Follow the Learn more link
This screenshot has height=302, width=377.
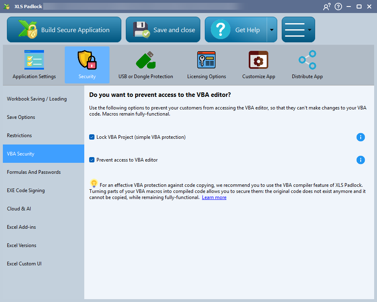point(214,197)
